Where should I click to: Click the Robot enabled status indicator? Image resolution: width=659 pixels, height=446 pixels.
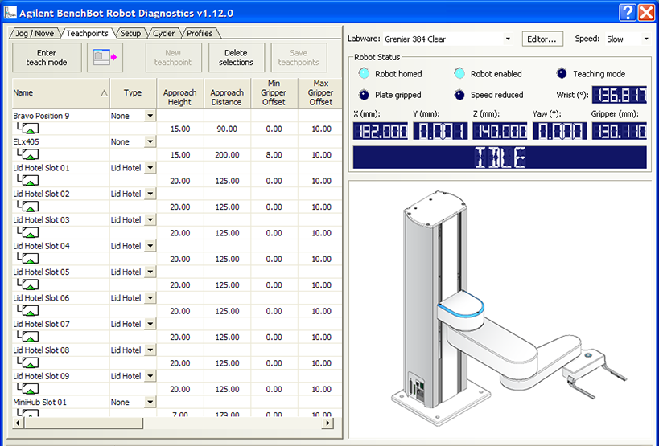coord(459,74)
